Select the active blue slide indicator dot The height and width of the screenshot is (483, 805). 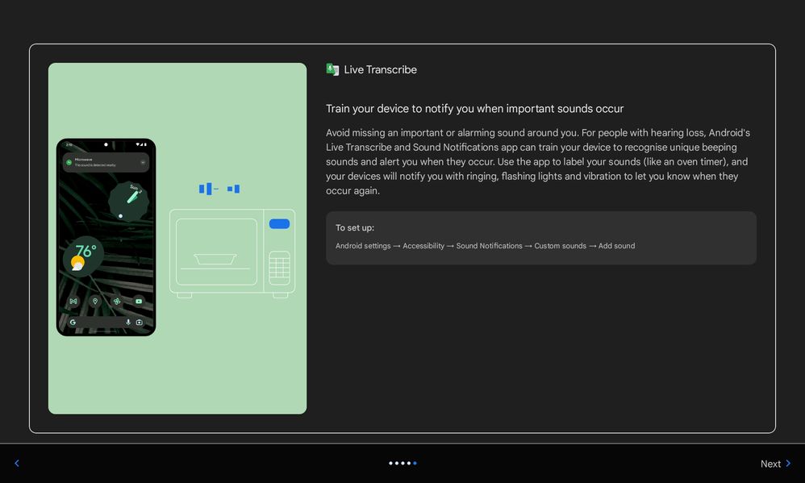415,463
